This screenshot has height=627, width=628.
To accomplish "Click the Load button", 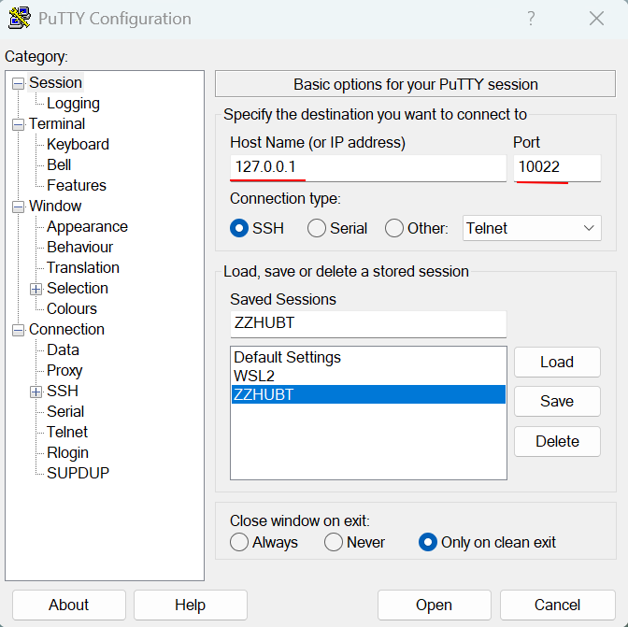I will [557, 362].
